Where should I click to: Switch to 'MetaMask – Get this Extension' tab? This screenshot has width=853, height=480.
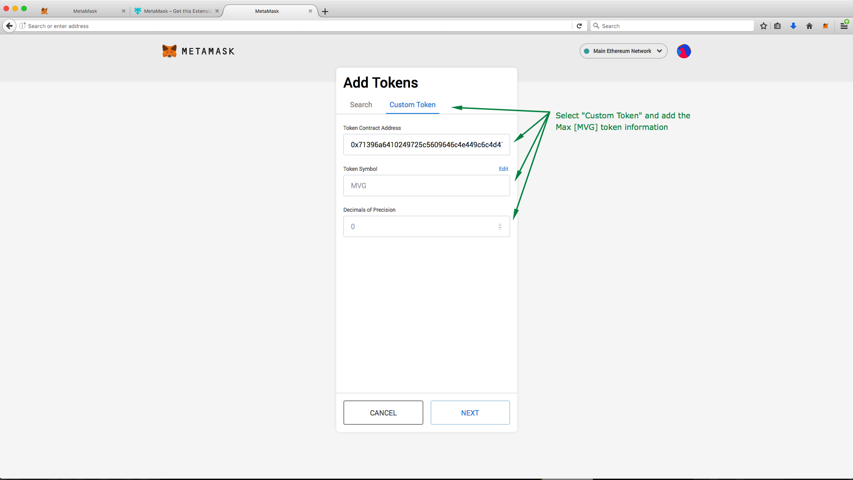(177, 11)
